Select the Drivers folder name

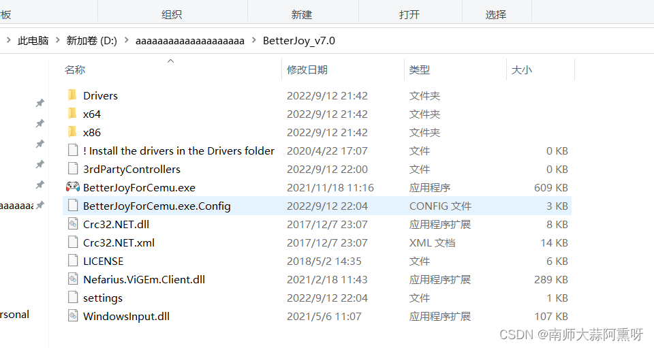click(101, 95)
